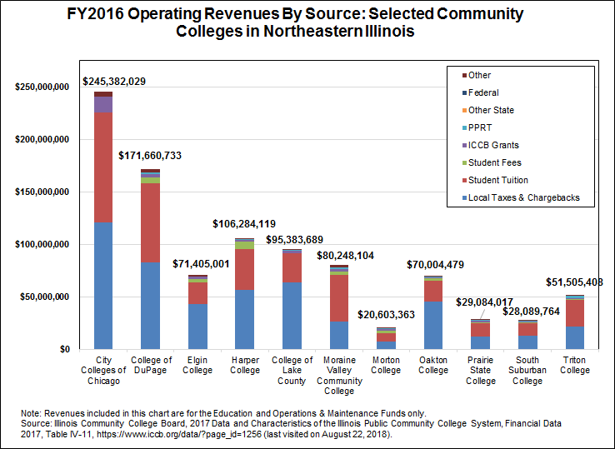The image size is (615, 449).
Task: Click the South Suburban College axis label
Action: (x=527, y=370)
